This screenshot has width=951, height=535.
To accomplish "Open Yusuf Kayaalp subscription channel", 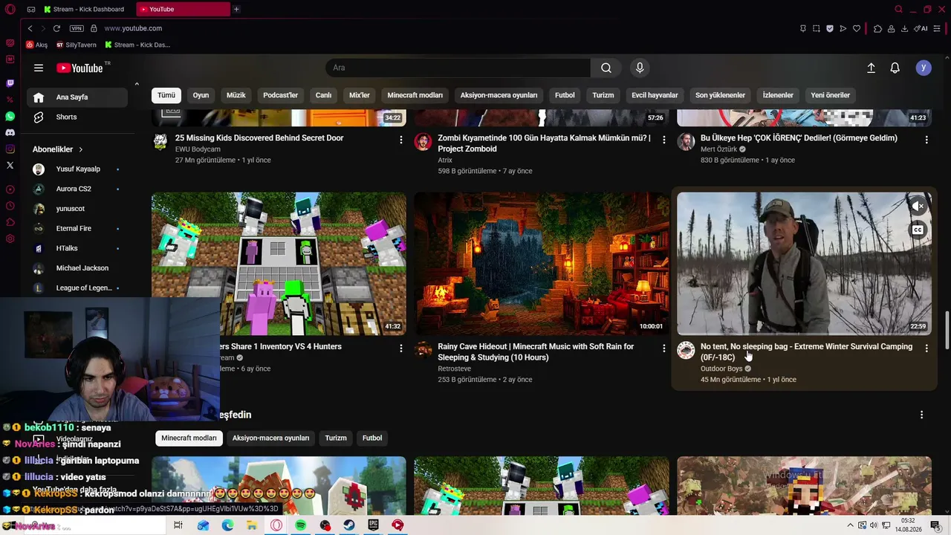I will click(77, 169).
